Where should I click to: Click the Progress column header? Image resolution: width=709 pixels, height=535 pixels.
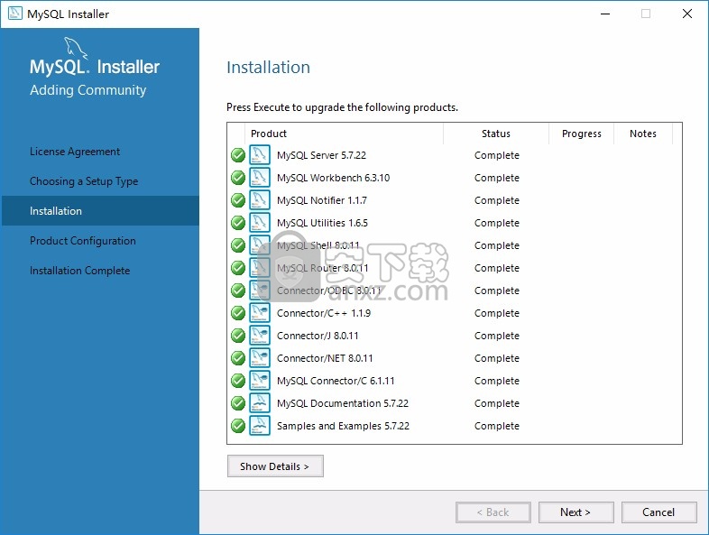click(x=581, y=134)
